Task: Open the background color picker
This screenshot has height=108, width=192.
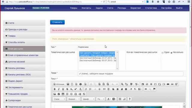Action: (114, 99)
